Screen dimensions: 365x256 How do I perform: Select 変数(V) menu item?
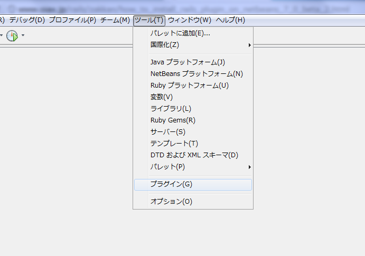(x=193, y=97)
